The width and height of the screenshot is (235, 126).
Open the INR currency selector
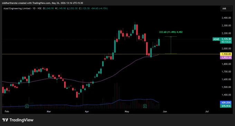[x=226, y=9]
